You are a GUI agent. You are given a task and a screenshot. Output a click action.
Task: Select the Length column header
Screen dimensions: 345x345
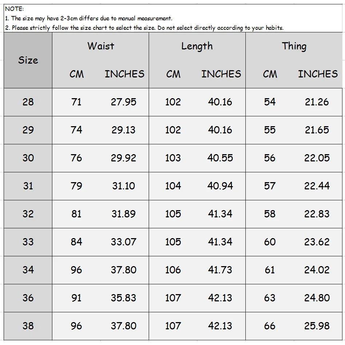point(197,47)
